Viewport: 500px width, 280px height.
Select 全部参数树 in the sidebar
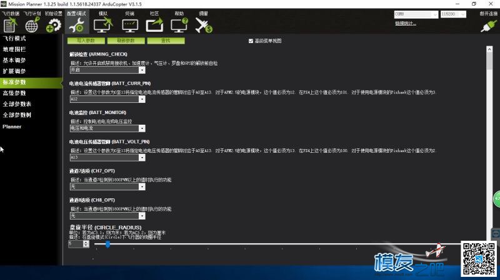click(17, 115)
